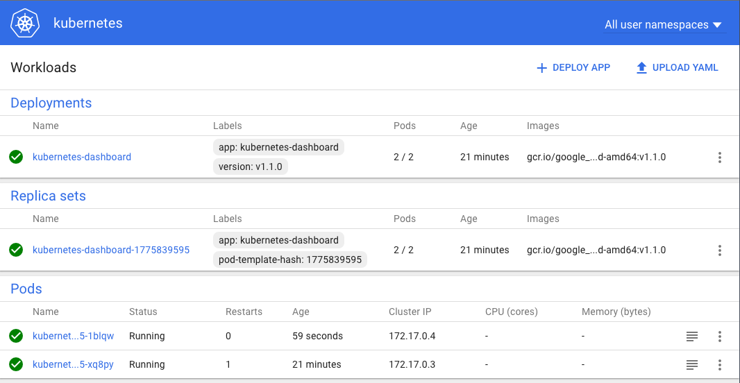Click green status check of 5-1blqw pod
Screen dimensions: 740x383
(x=16, y=337)
